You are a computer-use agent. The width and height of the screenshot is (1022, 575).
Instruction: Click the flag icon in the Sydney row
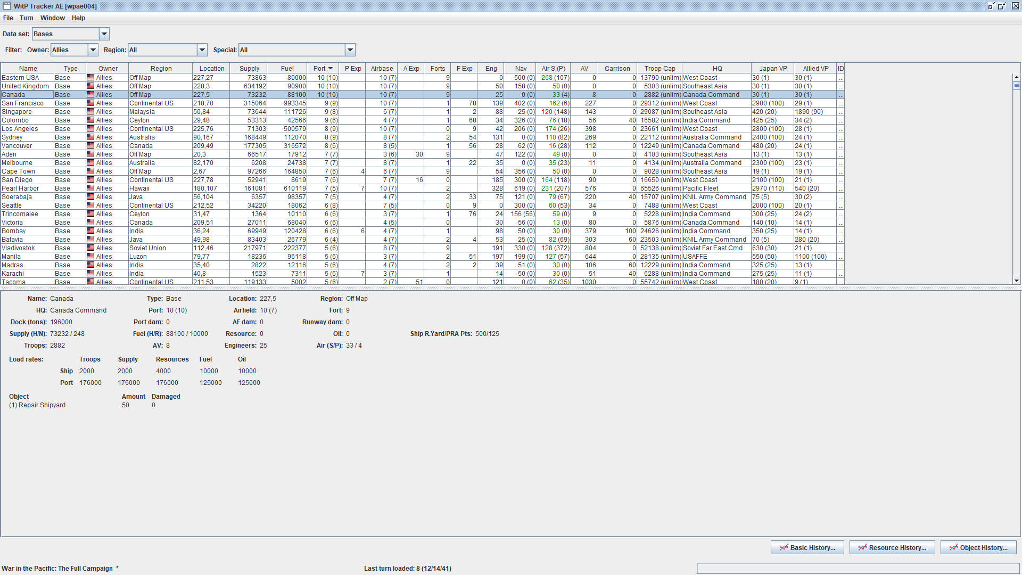point(90,137)
